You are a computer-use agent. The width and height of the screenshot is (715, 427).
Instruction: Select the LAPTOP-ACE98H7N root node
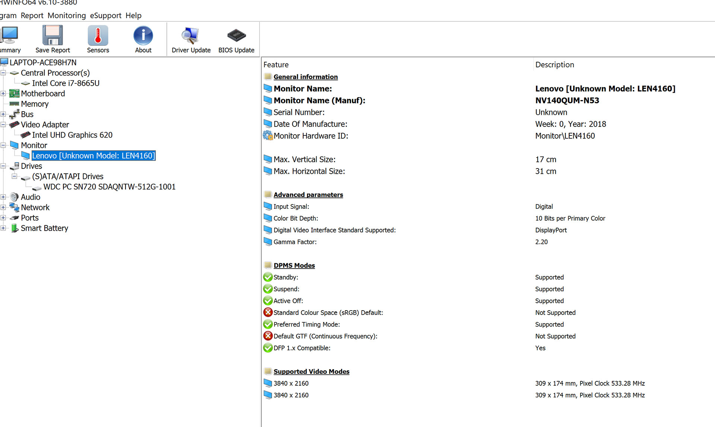tap(43, 62)
